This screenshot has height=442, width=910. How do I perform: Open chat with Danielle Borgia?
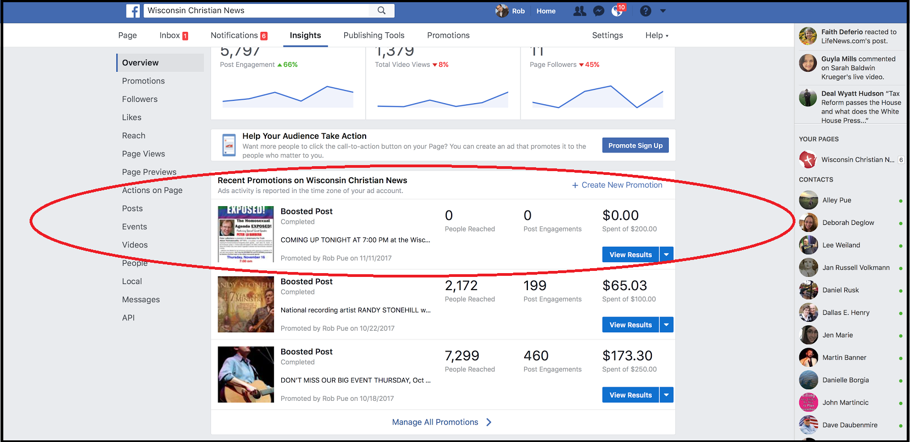point(850,380)
